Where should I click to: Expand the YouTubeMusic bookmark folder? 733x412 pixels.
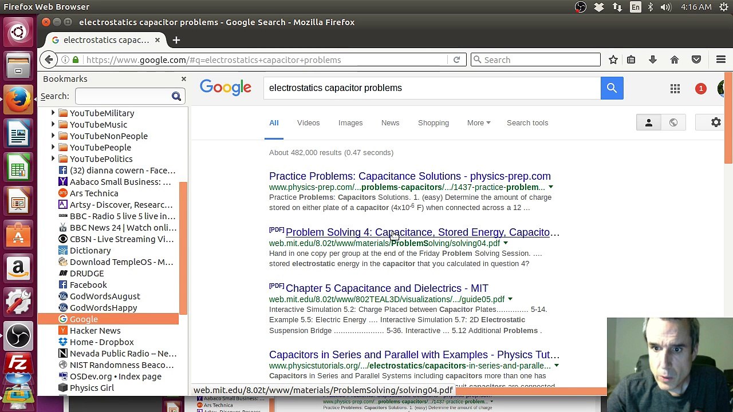point(53,125)
